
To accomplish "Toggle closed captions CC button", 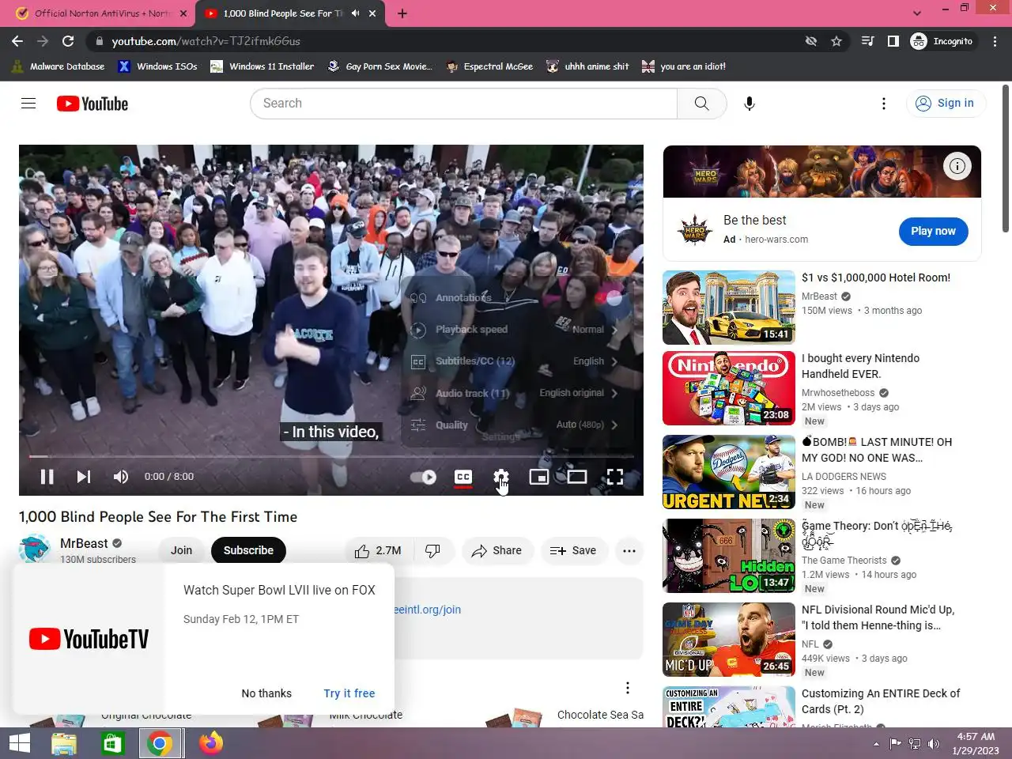I will (463, 477).
